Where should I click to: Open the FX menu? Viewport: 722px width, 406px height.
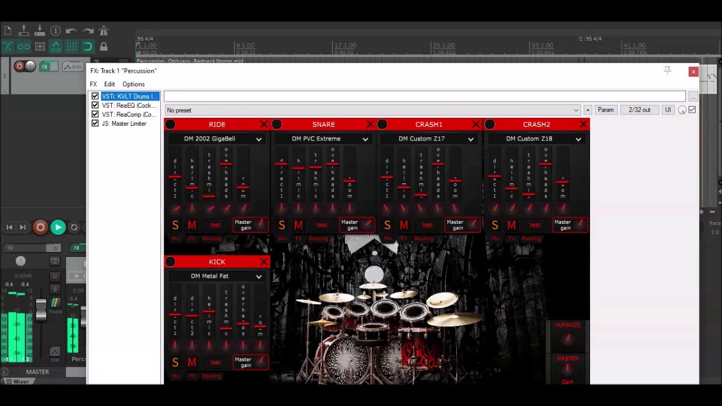[94, 85]
